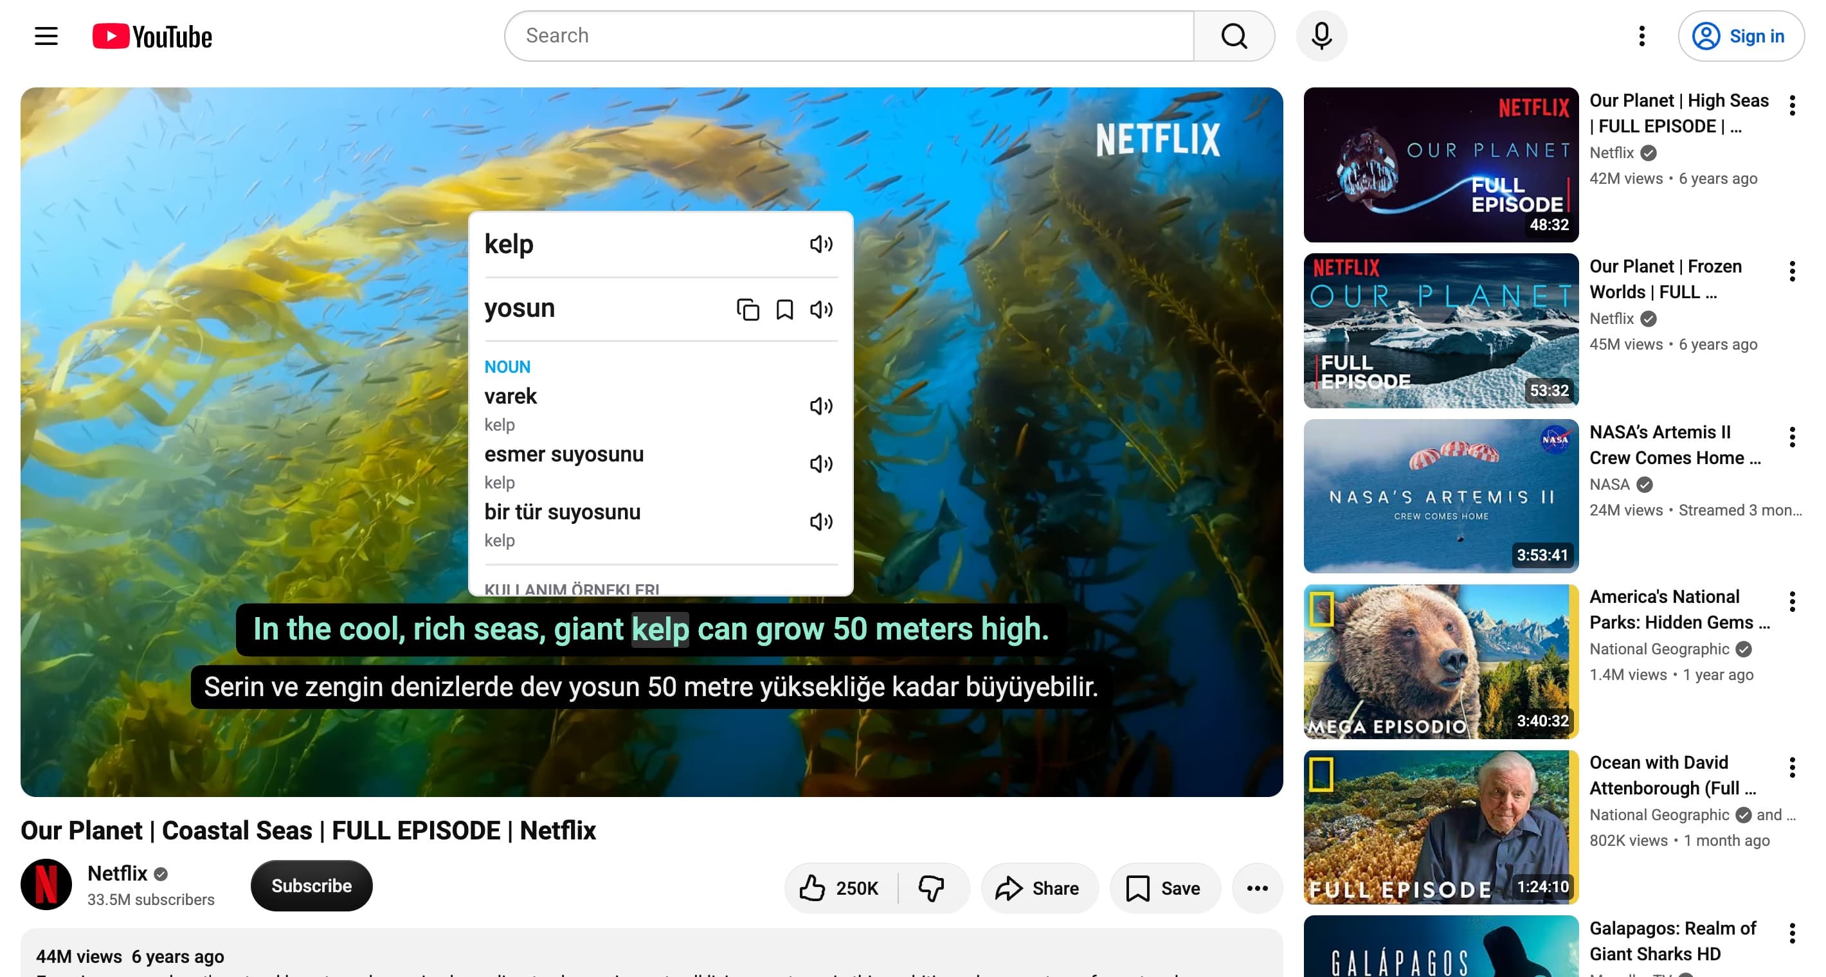Open options menu for Artemis II video
The image size is (1826, 977).
[1792, 437]
